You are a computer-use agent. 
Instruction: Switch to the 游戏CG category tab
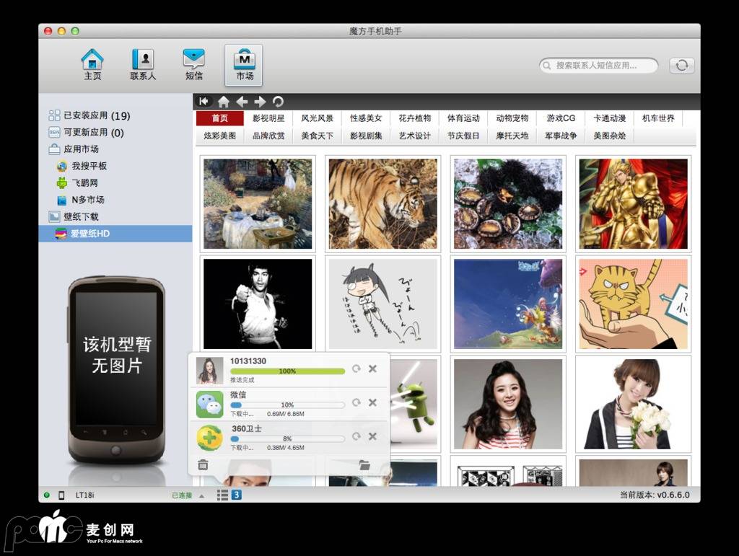[x=561, y=118]
